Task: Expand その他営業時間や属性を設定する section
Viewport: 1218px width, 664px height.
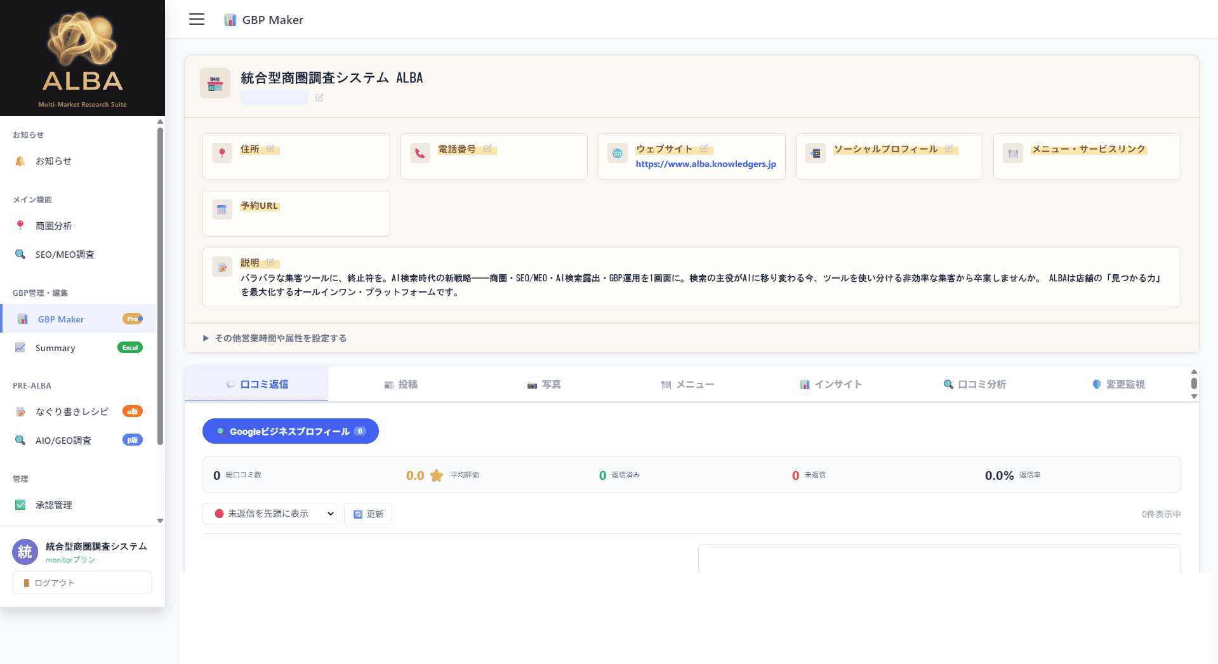Action: (x=275, y=338)
